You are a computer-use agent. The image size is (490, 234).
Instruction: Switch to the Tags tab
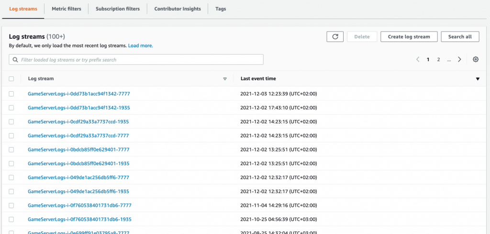point(221,9)
